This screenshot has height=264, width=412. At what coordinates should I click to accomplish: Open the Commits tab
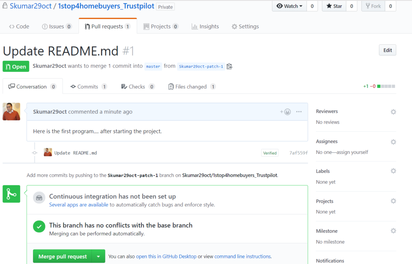pos(88,86)
